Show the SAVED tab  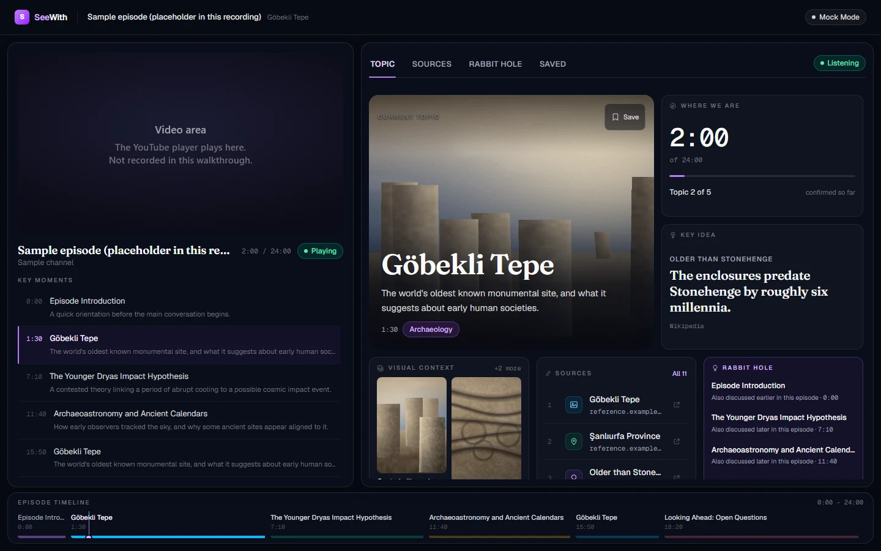[x=552, y=64]
